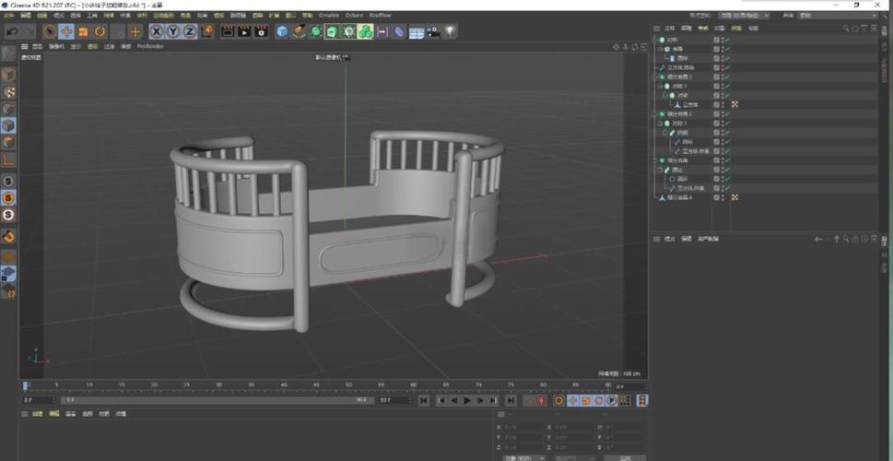Open the RealFlow menu
This screenshot has width=893, height=461.
381,16
